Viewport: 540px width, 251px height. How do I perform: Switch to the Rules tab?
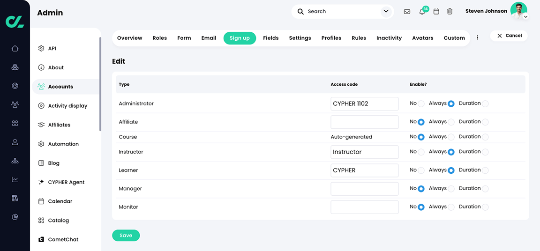coord(359,38)
